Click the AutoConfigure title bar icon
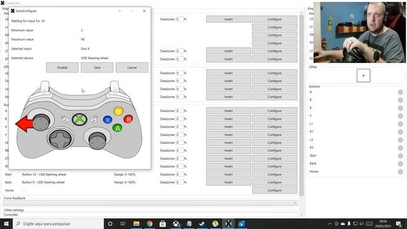407x229 pixels. (x=13, y=11)
